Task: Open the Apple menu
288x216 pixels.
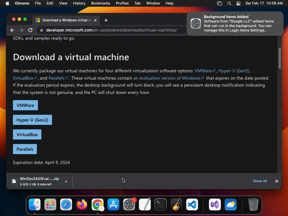Action: click(7, 3)
